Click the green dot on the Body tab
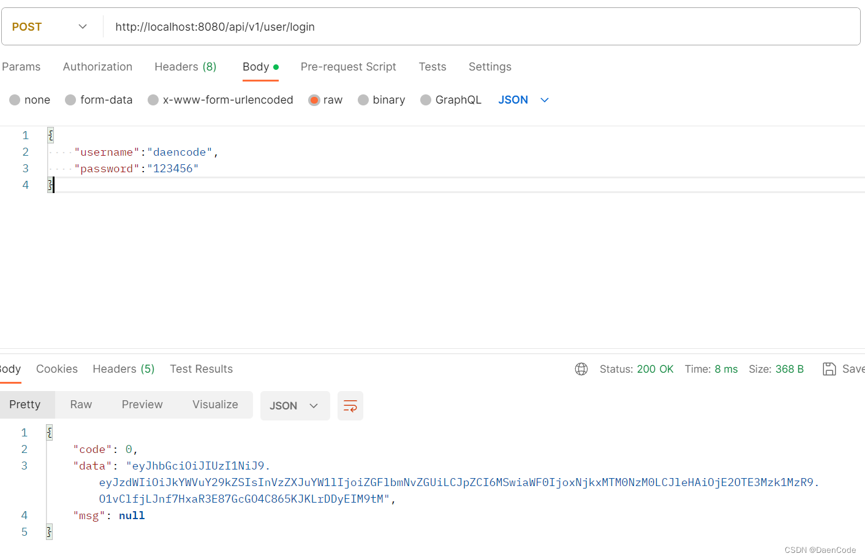 pyautogui.click(x=274, y=66)
